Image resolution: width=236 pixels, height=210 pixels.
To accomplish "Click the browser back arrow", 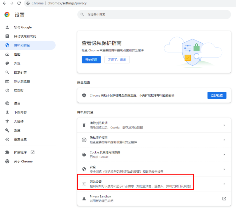I will click(4, 3).
